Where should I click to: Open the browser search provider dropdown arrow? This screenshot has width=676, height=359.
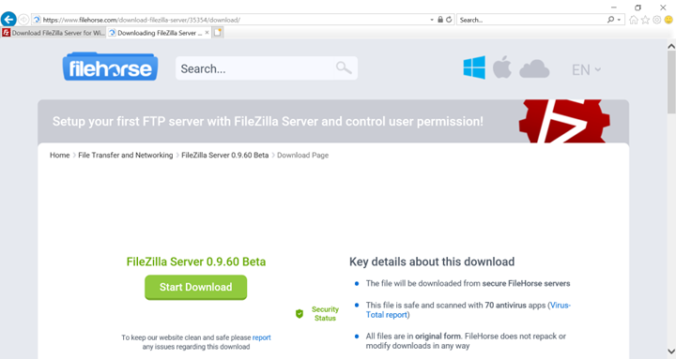[619, 20]
